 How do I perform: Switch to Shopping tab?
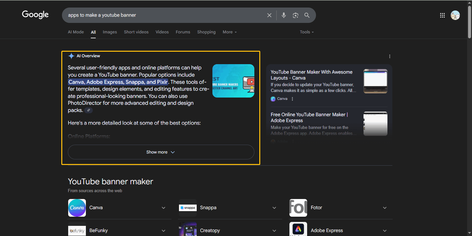(206, 32)
